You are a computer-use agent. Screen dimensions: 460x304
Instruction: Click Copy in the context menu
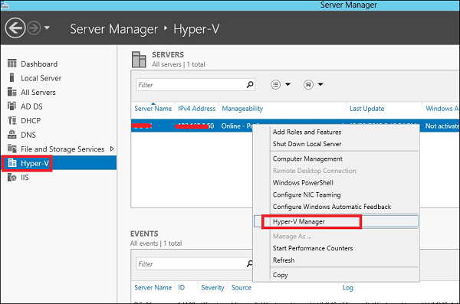pos(280,275)
